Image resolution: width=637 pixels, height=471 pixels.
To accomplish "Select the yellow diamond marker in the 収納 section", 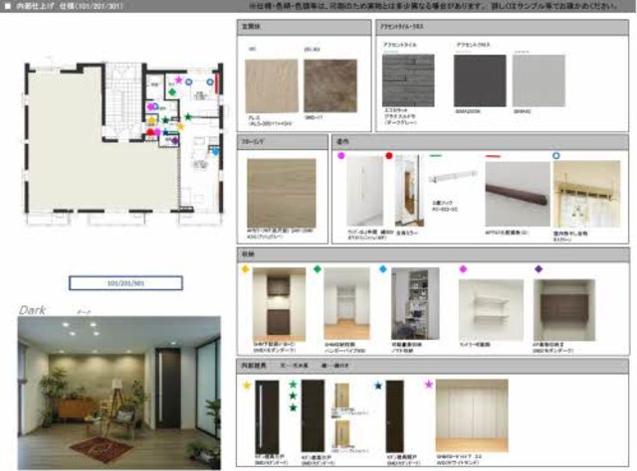I will tap(244, 269).
